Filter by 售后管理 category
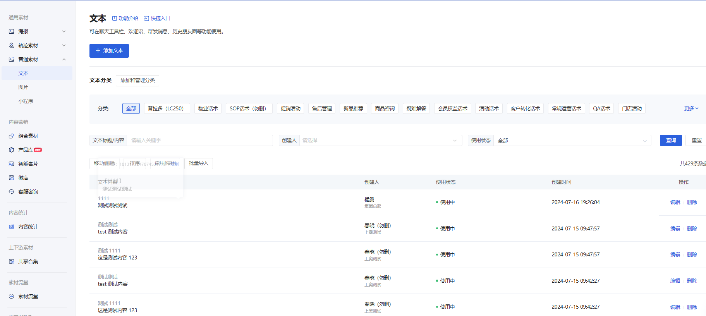 coord(322,108)
